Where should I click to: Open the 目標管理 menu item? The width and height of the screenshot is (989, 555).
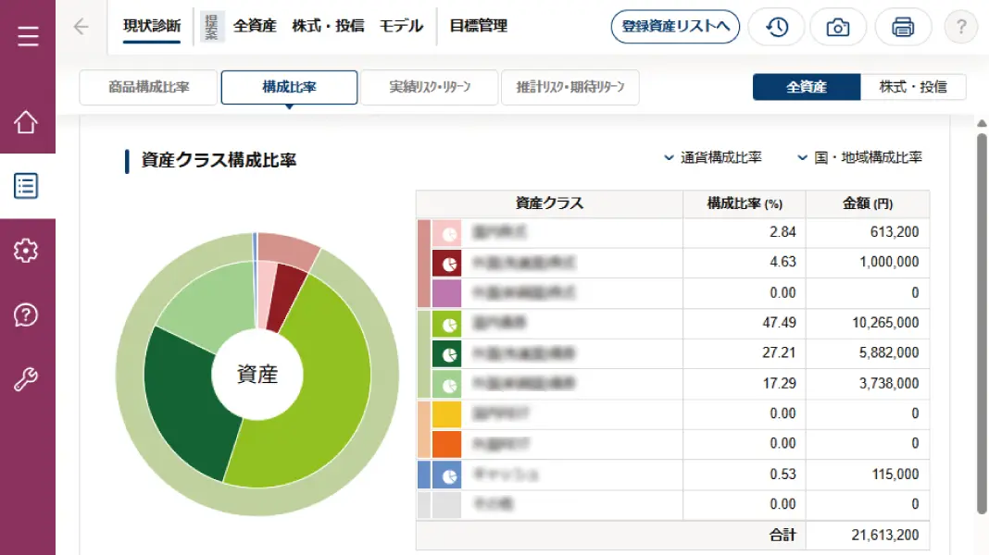(x=478, y=26)
